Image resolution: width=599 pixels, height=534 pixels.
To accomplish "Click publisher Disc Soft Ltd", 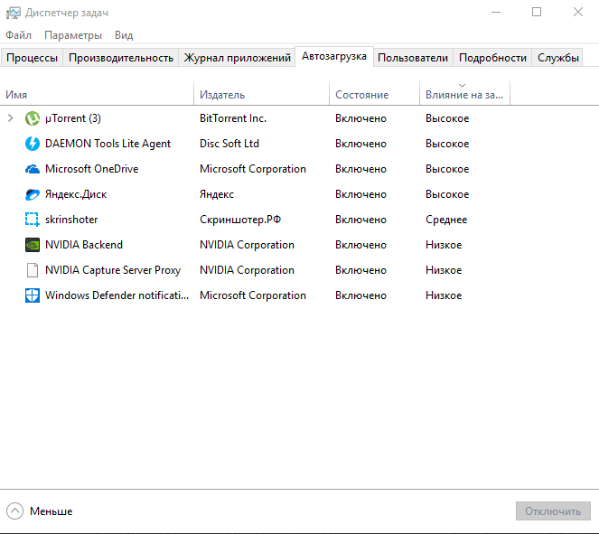I will click(x=229, y=144).
